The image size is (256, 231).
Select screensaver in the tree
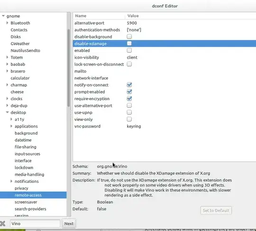(26, 202)
